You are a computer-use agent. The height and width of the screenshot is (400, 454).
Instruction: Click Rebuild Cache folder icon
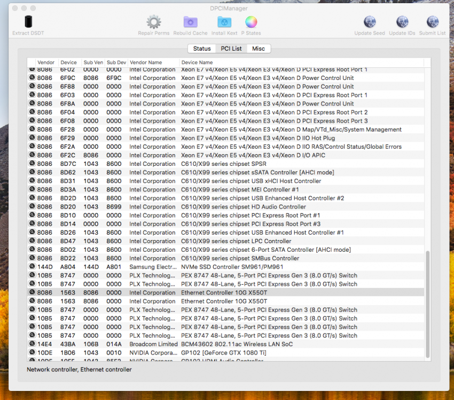[x=190, y=22]
